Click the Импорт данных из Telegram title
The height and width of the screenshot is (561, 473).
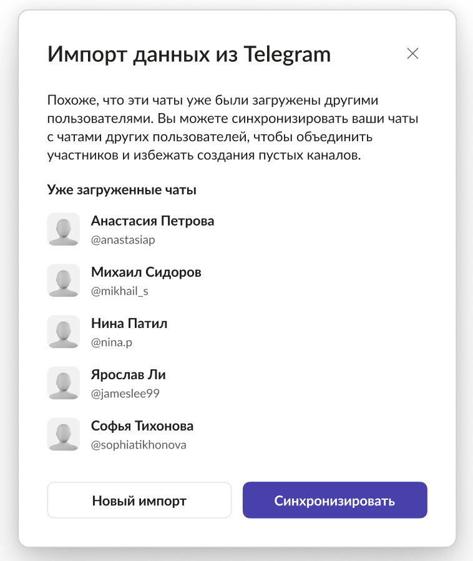click(188, 54)
